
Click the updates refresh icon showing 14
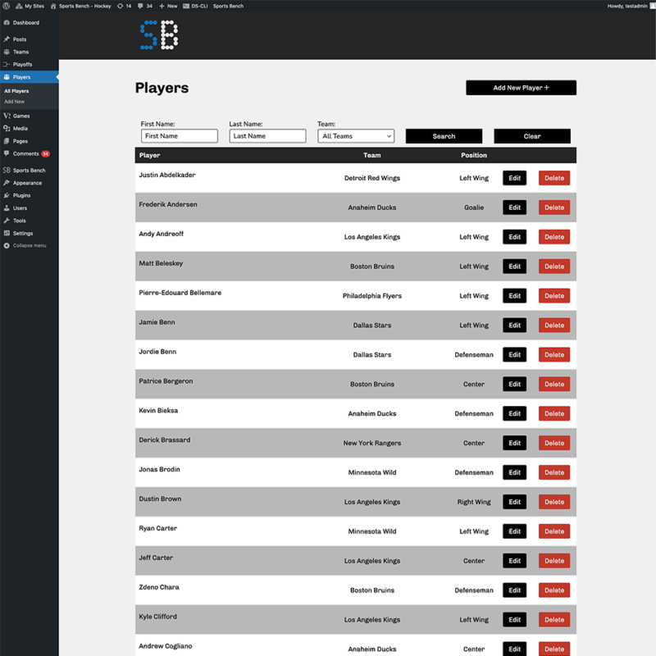(x=120, y=6)
